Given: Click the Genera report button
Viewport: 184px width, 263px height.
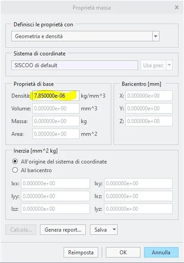Looking at the screenshot, I should tap(63, 230).
